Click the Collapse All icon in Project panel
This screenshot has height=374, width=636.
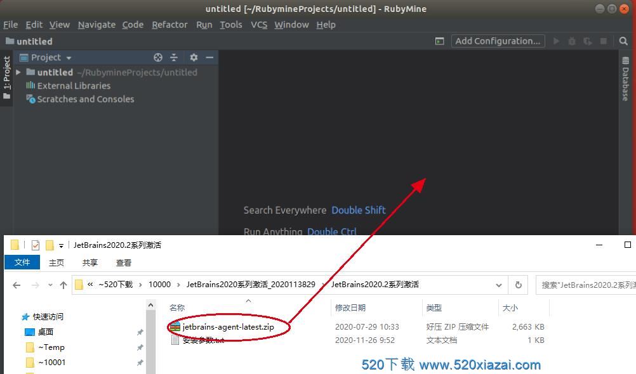tap(174, 58)
